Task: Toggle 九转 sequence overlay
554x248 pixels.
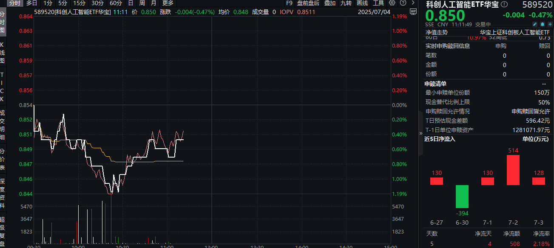Action: (x=346, y=3)
